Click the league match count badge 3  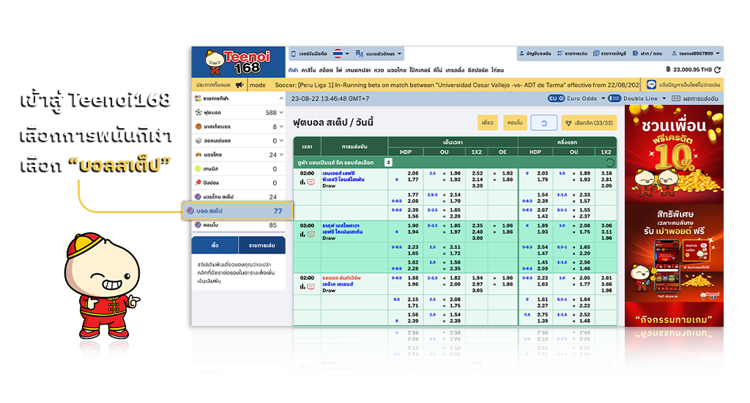388,162
